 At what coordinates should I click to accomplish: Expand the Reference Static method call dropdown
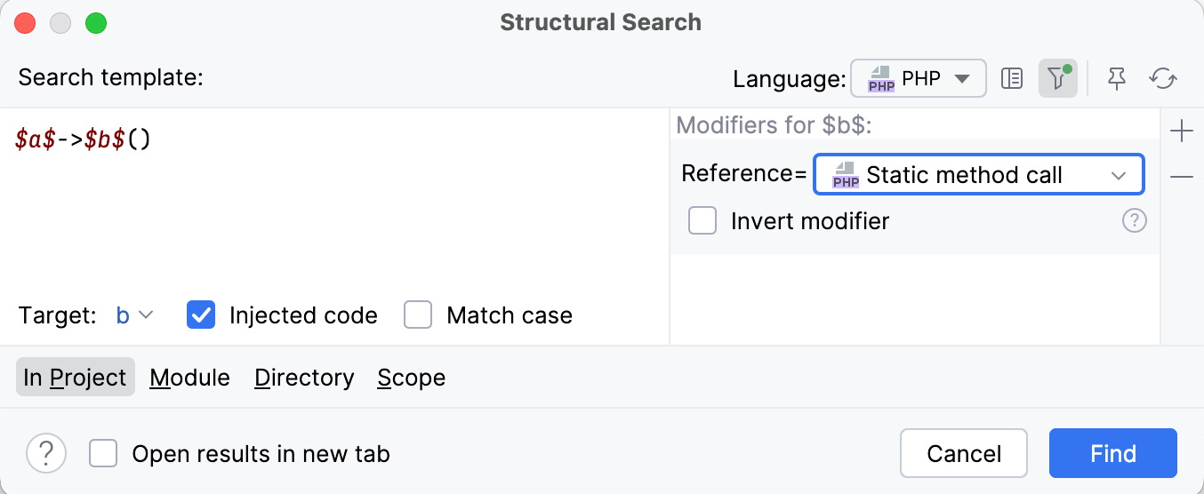pyautogui.click(x=978, y=175)
